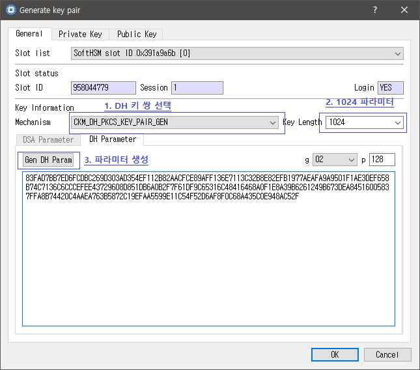The height and width of the screenshot is (370, 420).
Task: Click the Cancel button
Action: (387, 354)
